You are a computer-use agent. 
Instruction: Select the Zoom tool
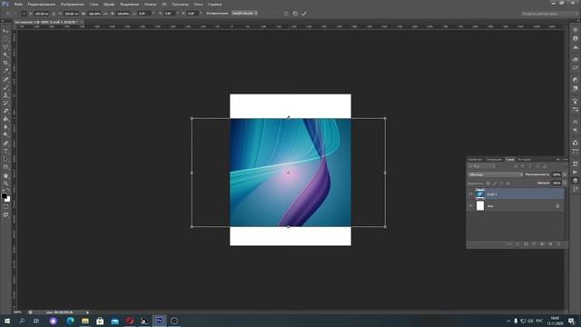[x=5, y=183]
